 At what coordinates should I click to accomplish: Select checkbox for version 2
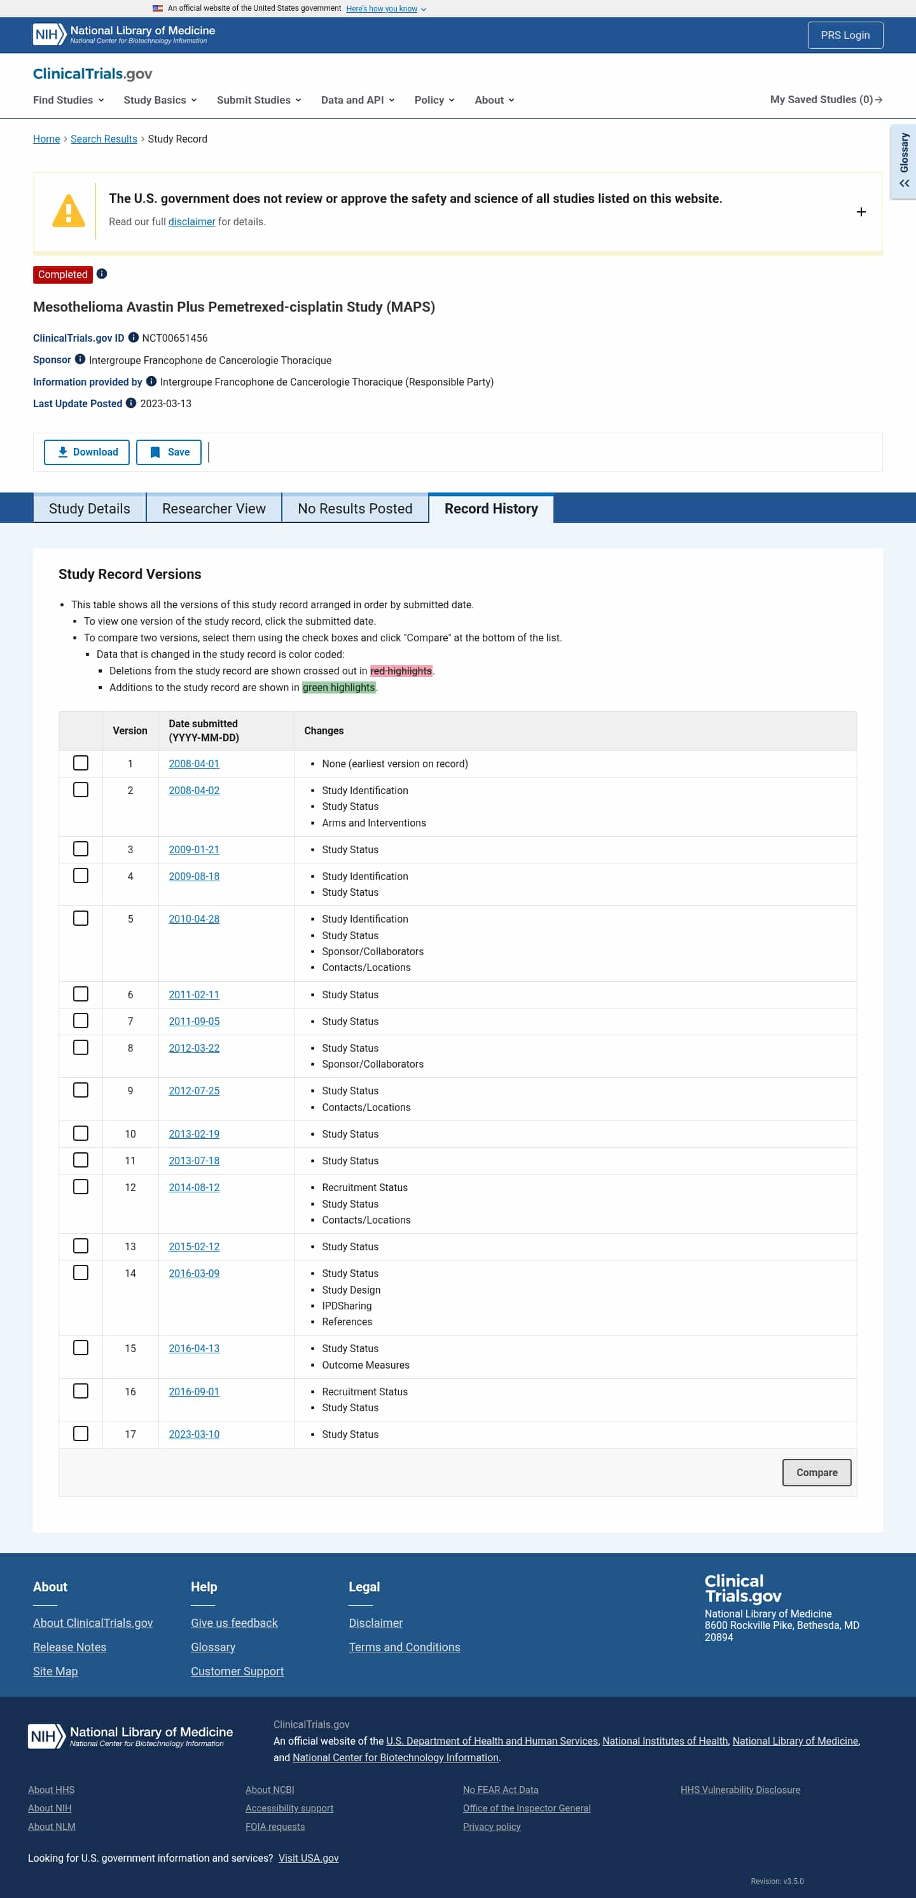coord(81,790)
